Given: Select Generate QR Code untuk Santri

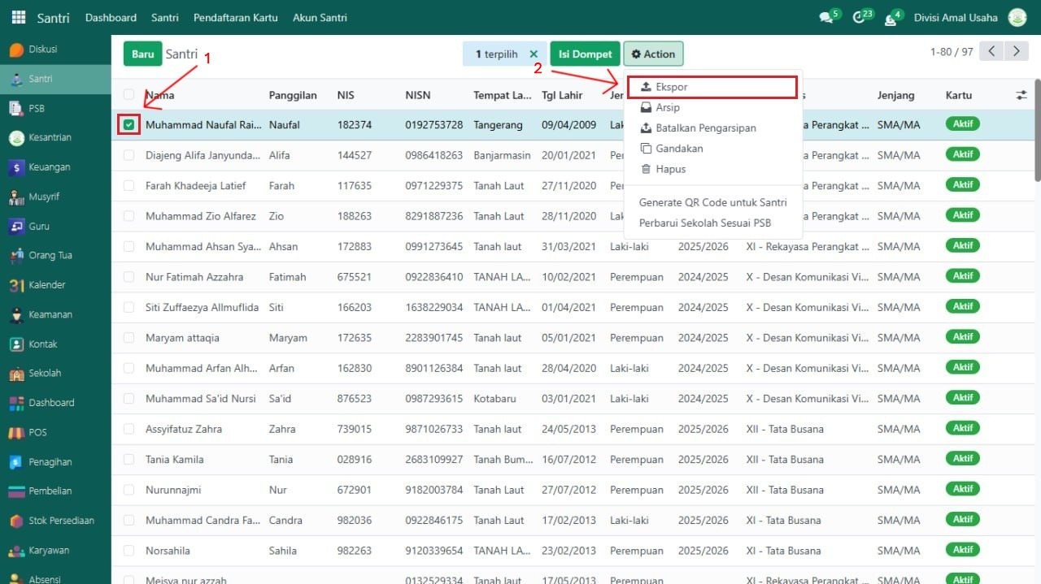Looking at the screenshot, I should click(712, 202).
